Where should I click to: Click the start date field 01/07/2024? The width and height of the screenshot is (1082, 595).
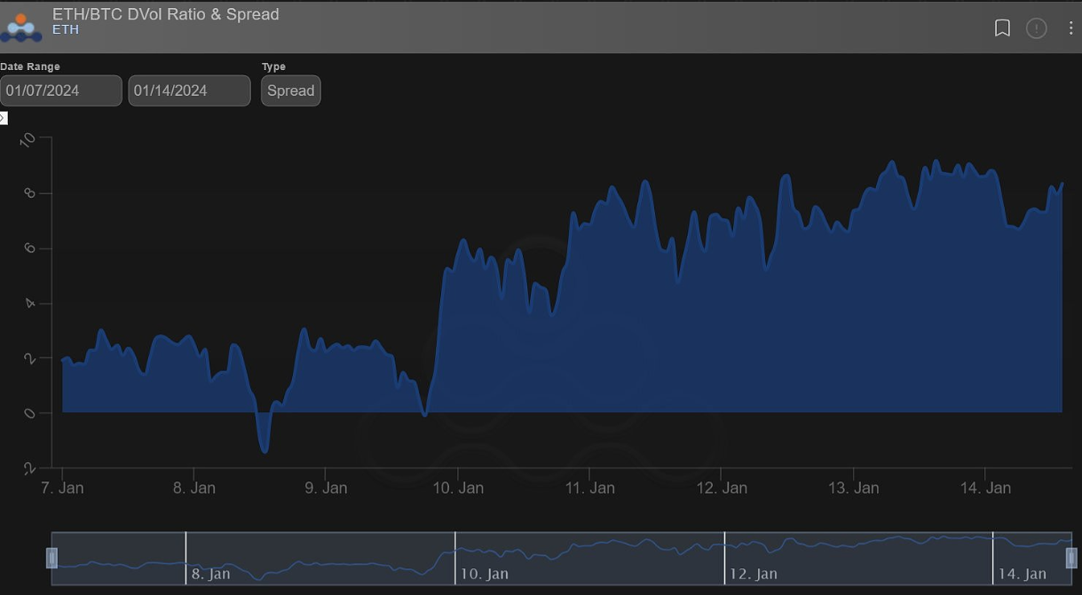click(60, 90)
